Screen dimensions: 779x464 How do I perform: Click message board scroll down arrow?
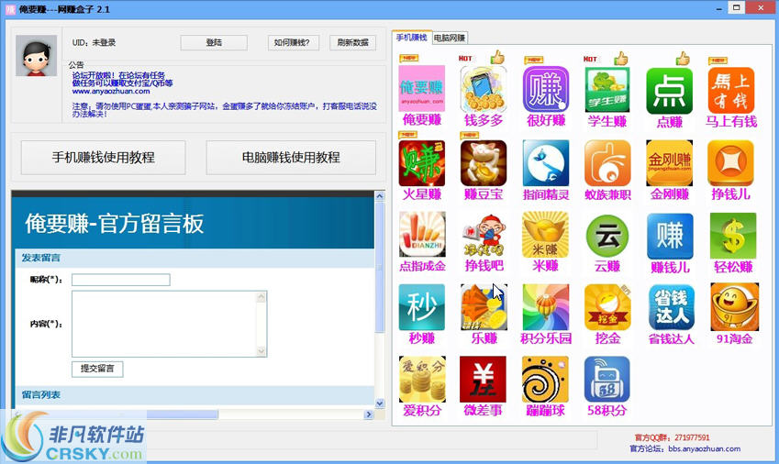380,404
